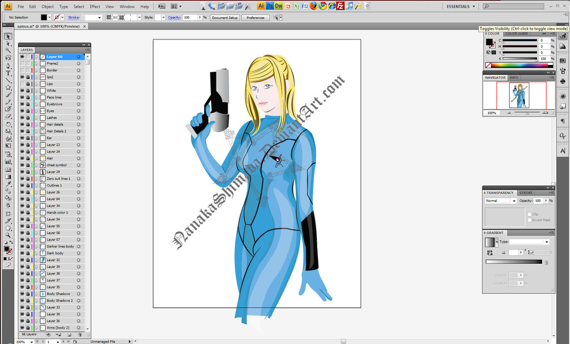
Task: Show the Frame2 layer
Action: tap(22, 63)
